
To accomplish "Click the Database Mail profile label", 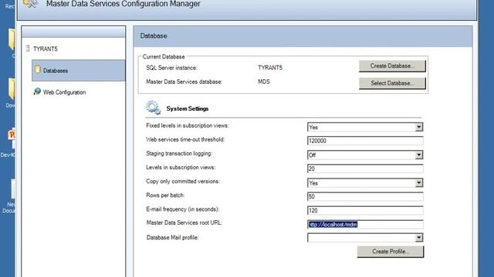I will [x=173, y=238].
